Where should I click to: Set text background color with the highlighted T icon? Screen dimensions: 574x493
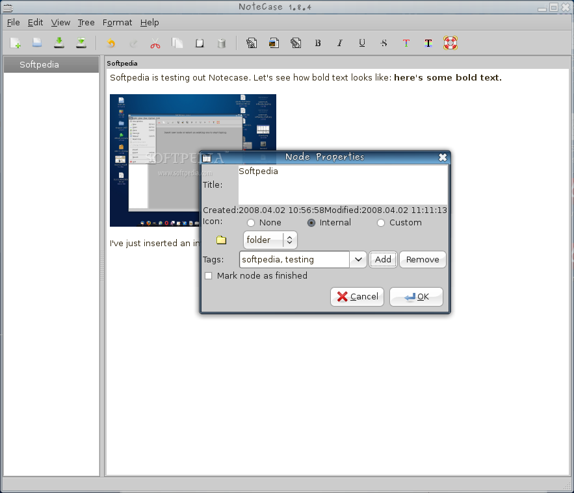coord(428,43)
